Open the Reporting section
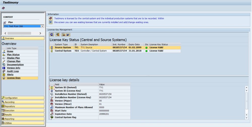This screenshot has height=127, width=252. [x=23, y=119]
